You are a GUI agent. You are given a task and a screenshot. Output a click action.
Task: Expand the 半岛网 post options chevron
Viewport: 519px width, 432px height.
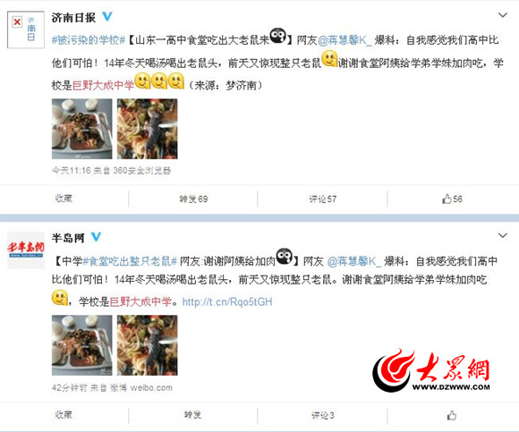click(x=503, y=235)
